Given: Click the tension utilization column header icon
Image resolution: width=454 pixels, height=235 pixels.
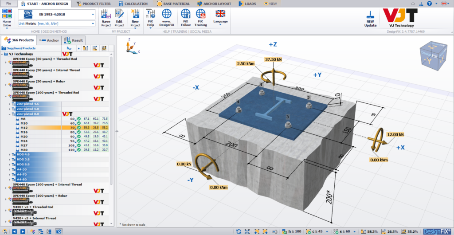Looking at the screenshot, I should (86, 48).
